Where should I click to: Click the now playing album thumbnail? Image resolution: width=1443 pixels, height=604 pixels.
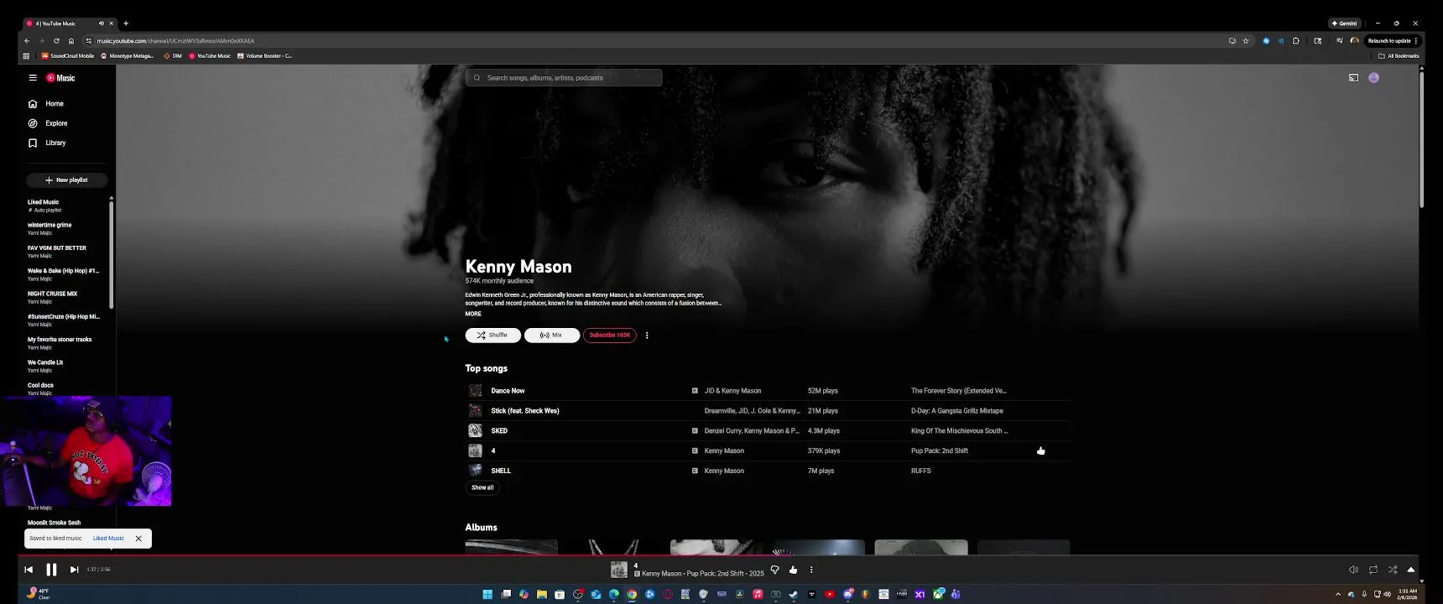[619, 570]
